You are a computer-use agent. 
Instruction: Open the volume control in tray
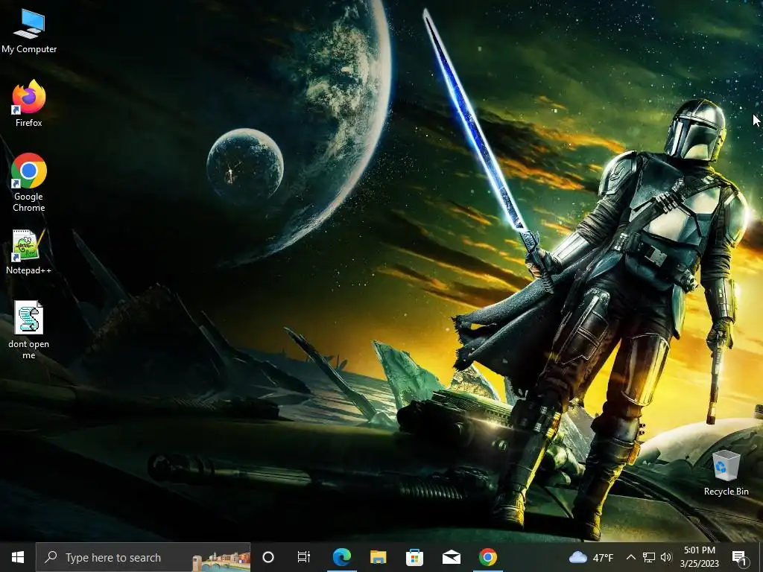click(x=666, y=557)
